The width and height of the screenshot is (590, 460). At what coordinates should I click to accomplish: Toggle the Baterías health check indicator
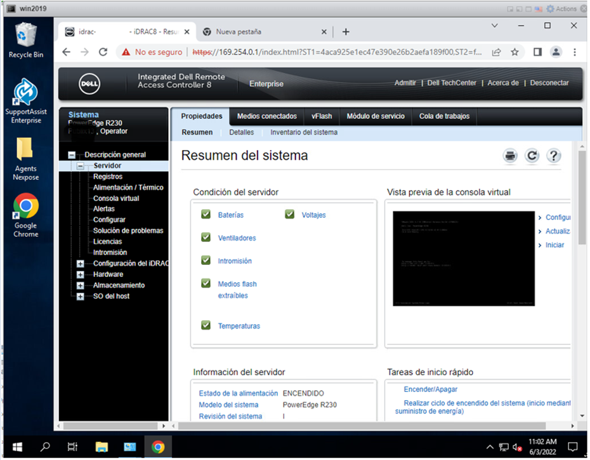click(206, 214)
